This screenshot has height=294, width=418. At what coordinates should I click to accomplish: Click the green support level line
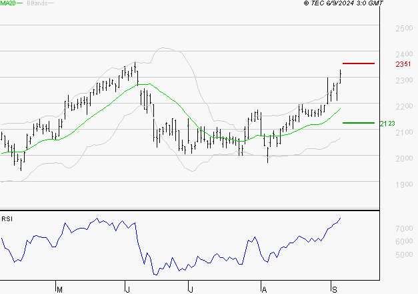359,123
